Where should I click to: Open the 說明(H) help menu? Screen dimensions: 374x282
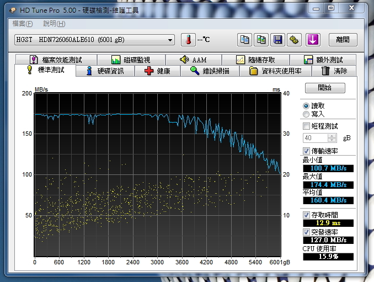tap(54, 24)
